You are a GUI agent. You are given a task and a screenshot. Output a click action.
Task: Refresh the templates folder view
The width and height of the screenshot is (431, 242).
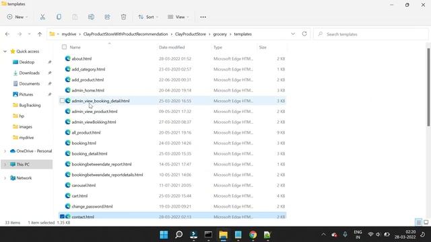pos(304,34)
